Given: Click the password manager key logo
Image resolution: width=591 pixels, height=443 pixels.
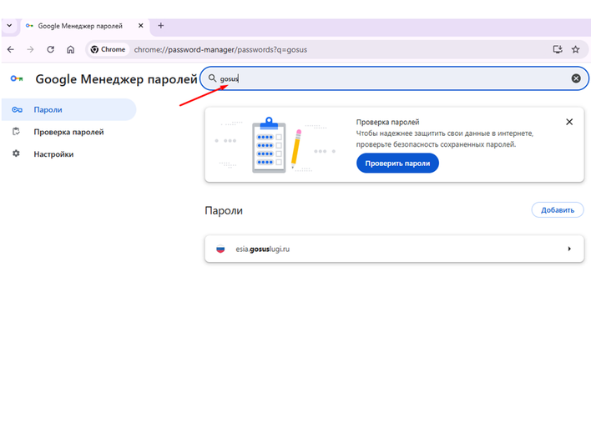Looking at the screenshot, I should coord(17,78).
